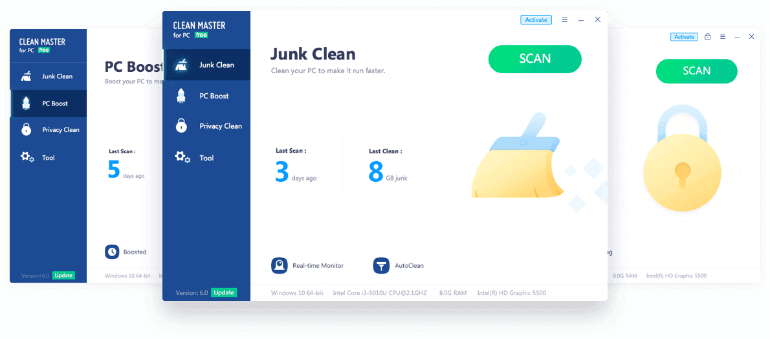Click the Real-time Monitor icon
Image resolution: width=770 pixels, height=339 pixels.
coord(280,265)
